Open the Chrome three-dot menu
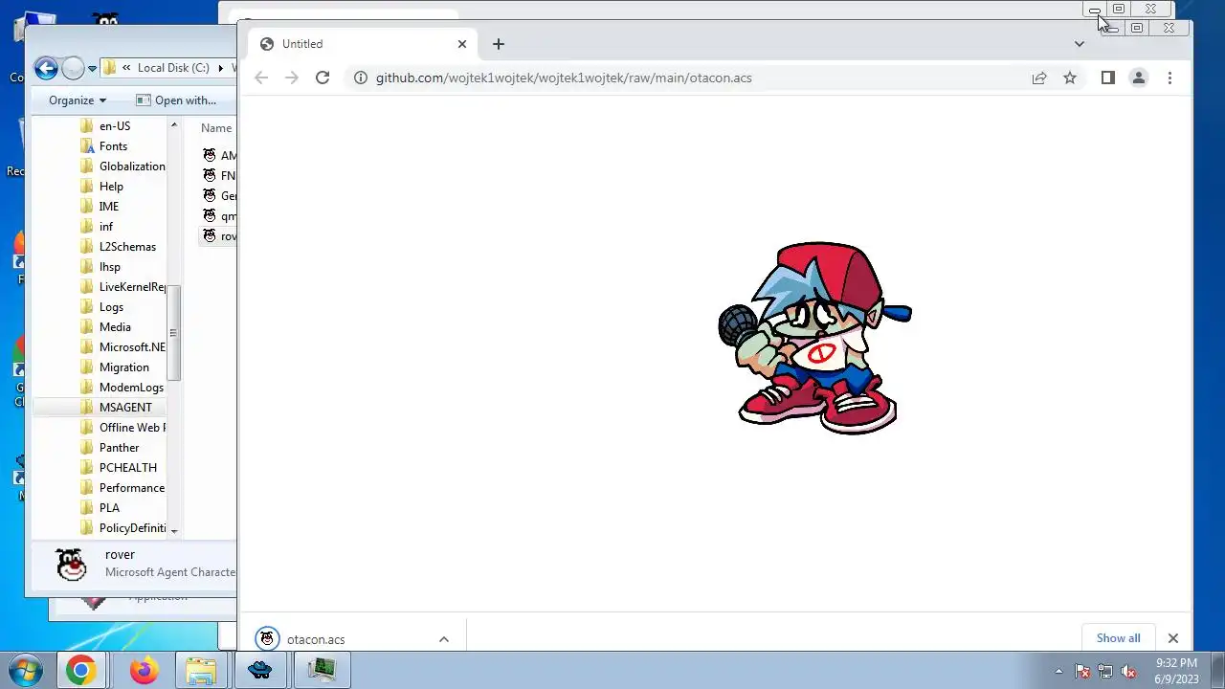This screenshot has height=689, width=1225. click(x=1169, y=78)
